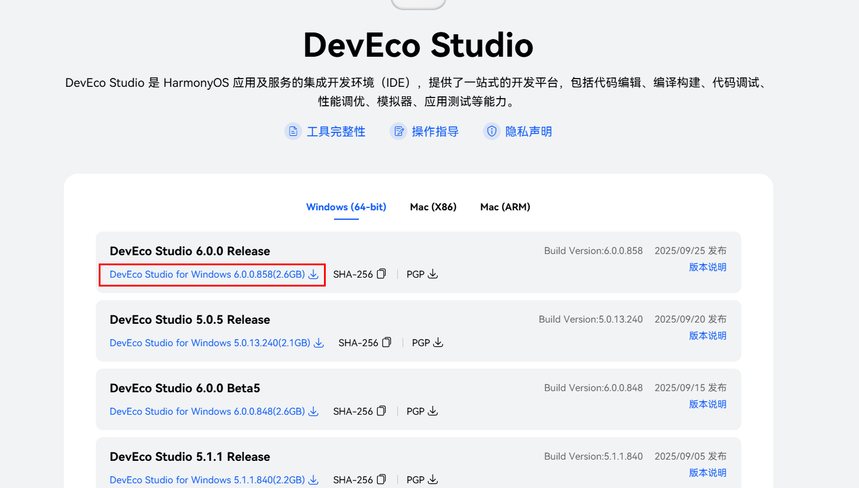Viewport: 859px width, 488px height.
Task: Click the Build Version:6.0.0.858 text
Action: 594,250
